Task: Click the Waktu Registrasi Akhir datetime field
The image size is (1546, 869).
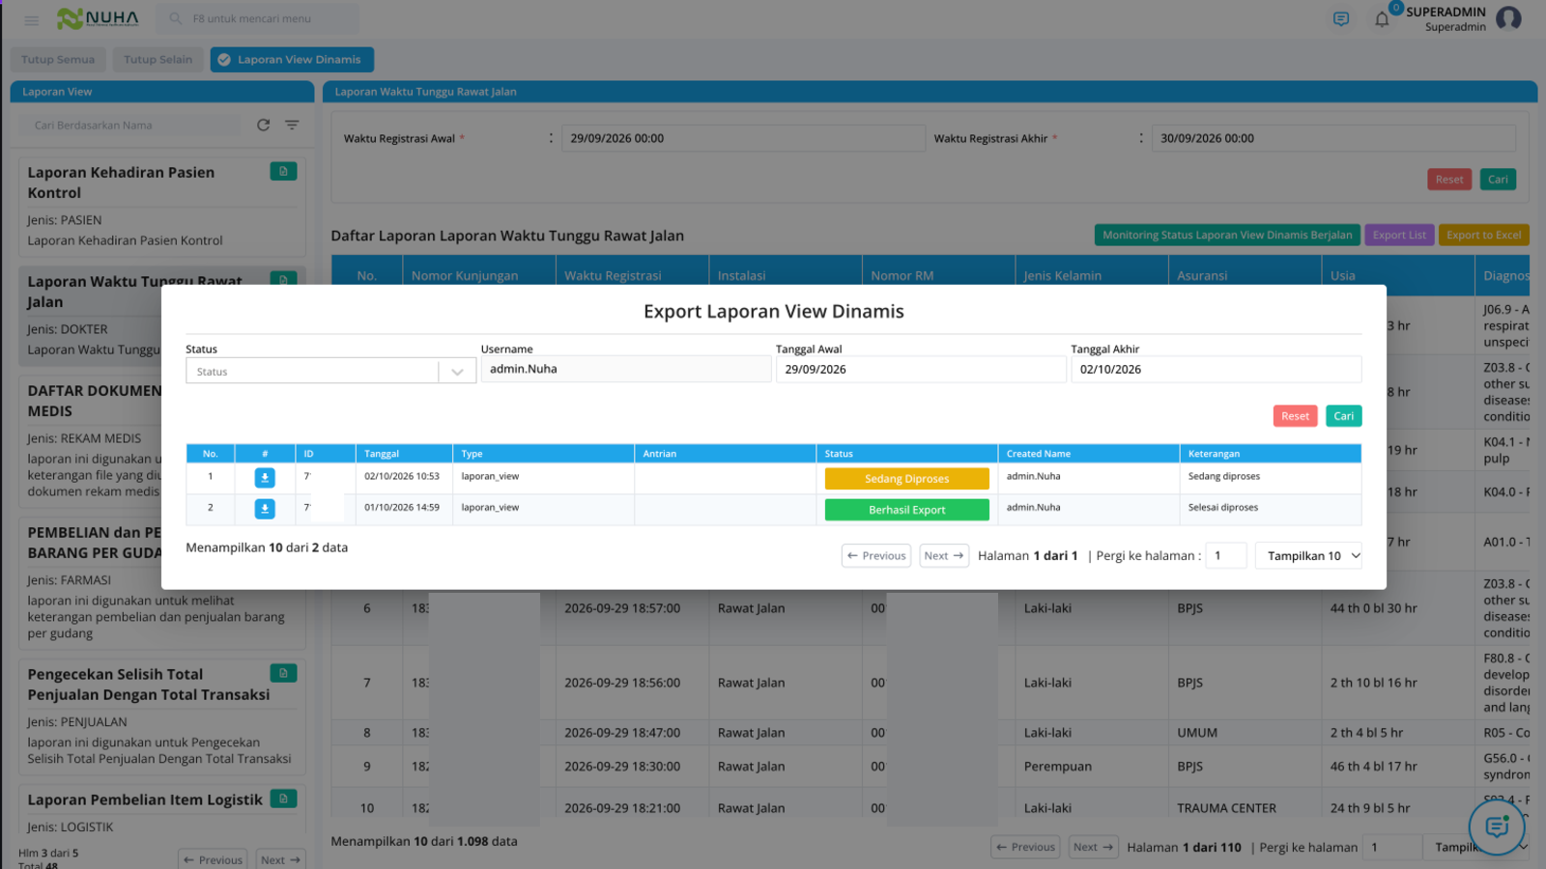Action: pyautogui.click(x=1333, y=138)
